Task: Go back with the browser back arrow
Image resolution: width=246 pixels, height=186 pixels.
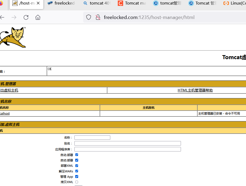Action: point(2,17)
